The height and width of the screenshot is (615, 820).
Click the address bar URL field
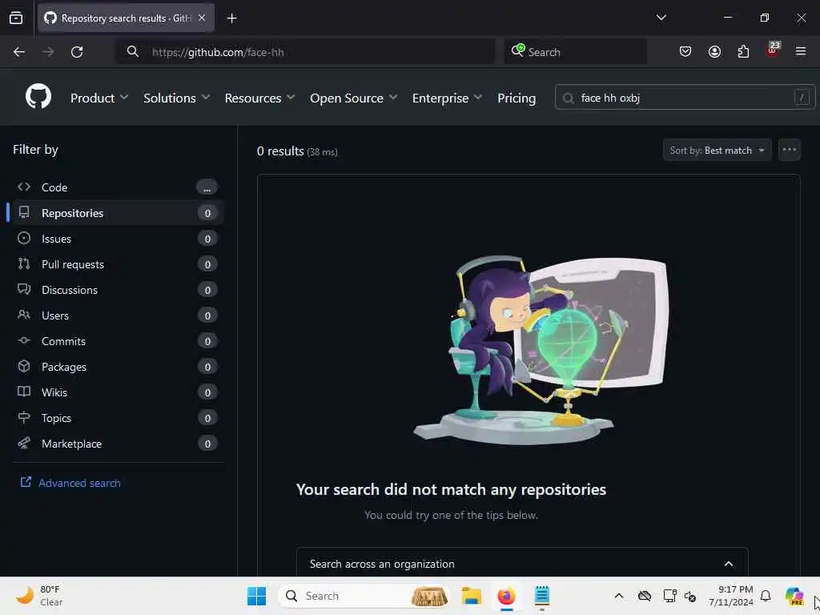pos(306,52)
